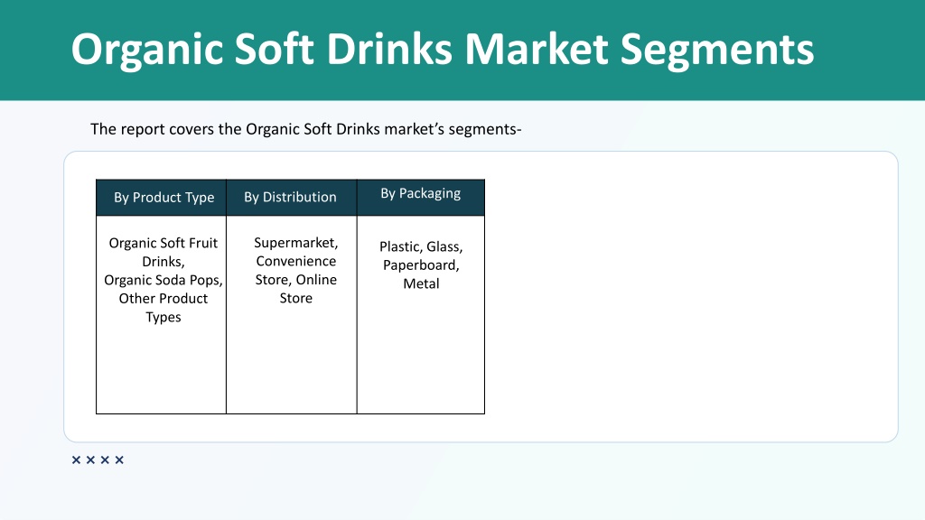Select the 'Convenience' word in the table
The image size is (925, 520).
pyautogui.click(x=296, y=261)
